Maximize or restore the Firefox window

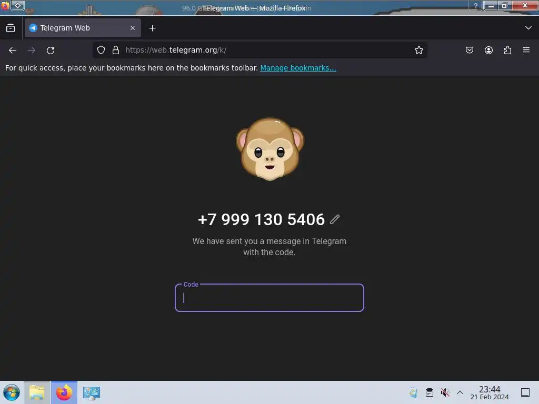[x=505, y=5]
